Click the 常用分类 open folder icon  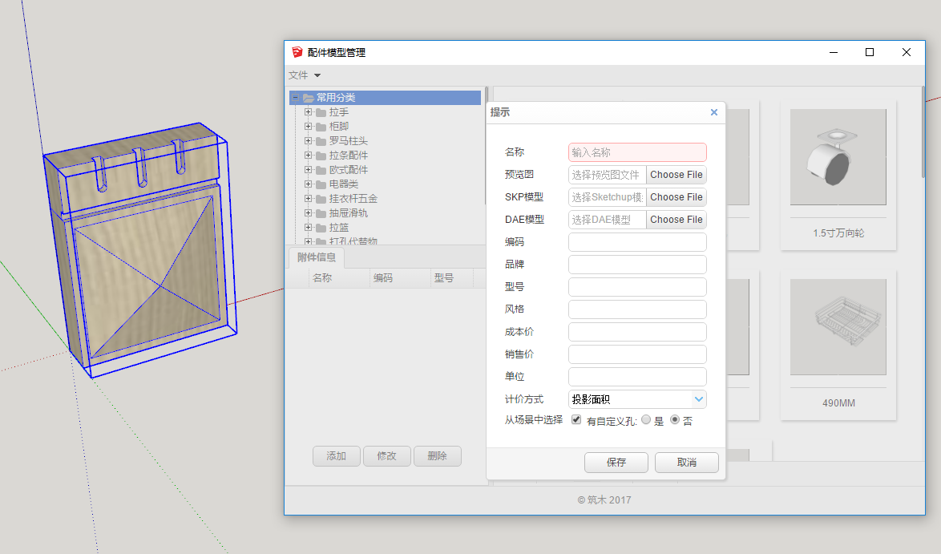point(309,98)
